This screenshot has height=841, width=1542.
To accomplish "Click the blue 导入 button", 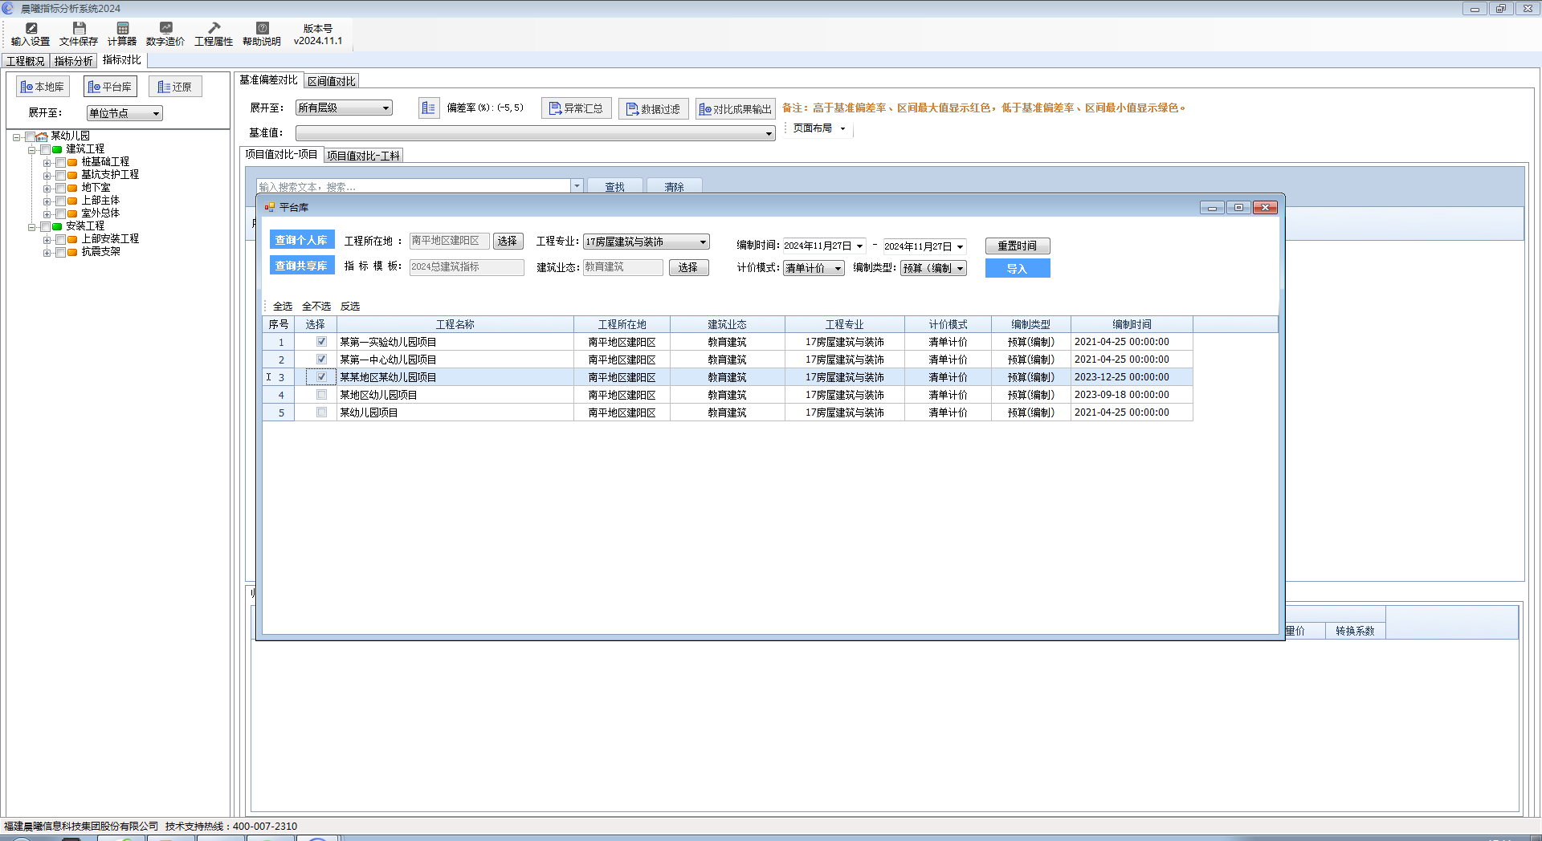I will pos(1017,269).
